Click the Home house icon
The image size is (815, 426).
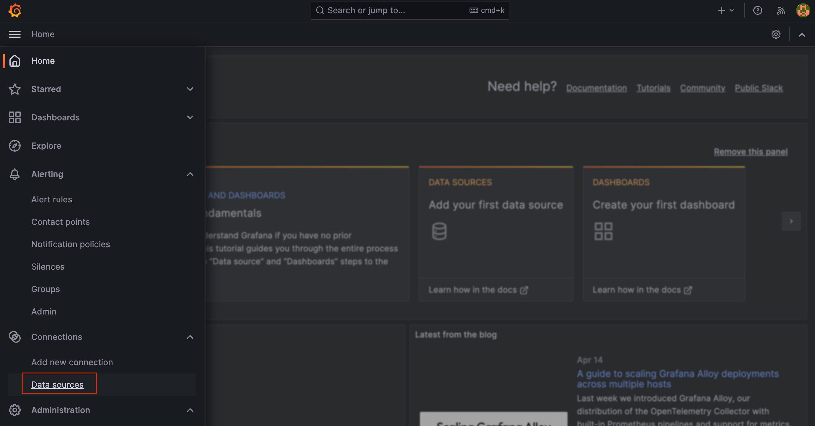pyautogui.click(x=14, y=60)
